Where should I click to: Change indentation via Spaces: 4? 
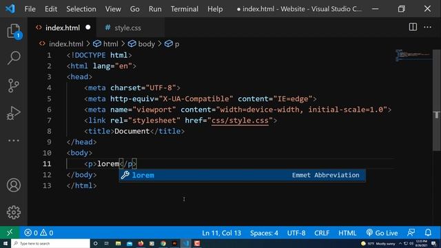(x=264, y=233)
